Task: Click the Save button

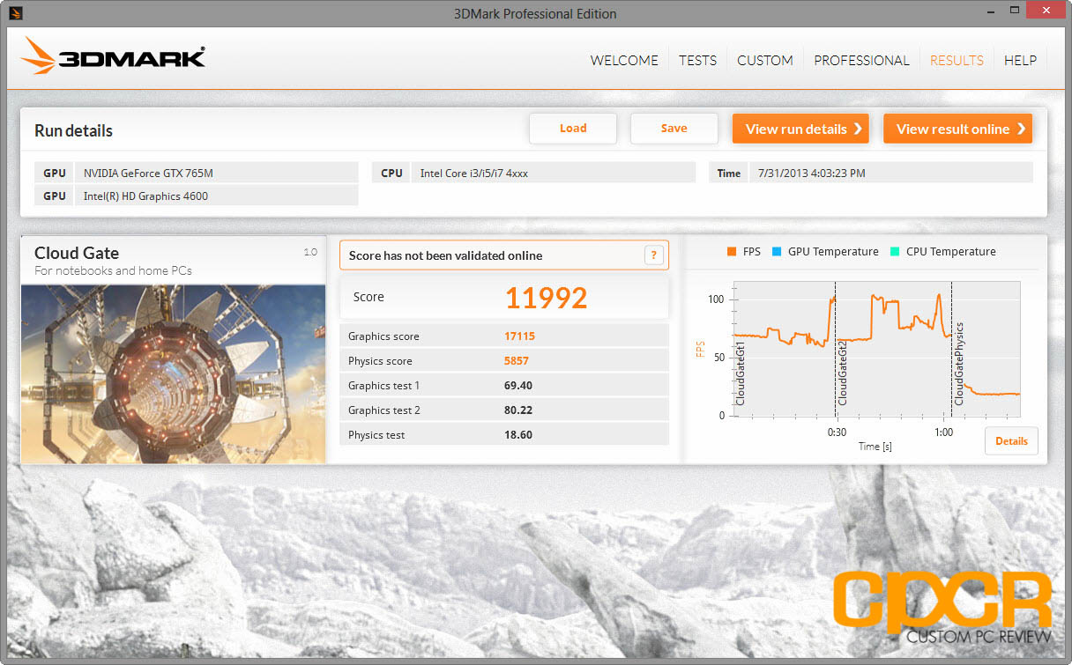Action: pyautogui.click(x=674, y=129)
